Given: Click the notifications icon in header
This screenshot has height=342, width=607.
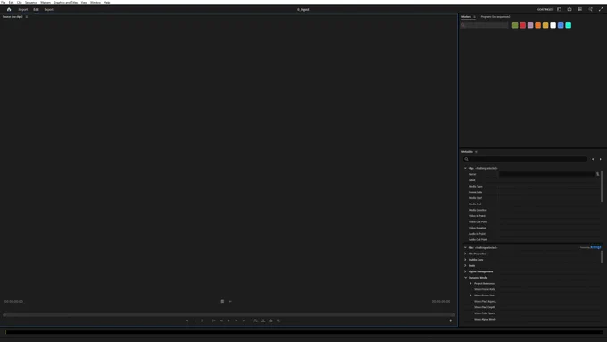Looking at the screenshot, I should [x=590, y=9].
